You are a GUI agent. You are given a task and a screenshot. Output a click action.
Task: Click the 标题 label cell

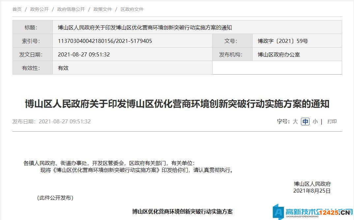[32, 27]
